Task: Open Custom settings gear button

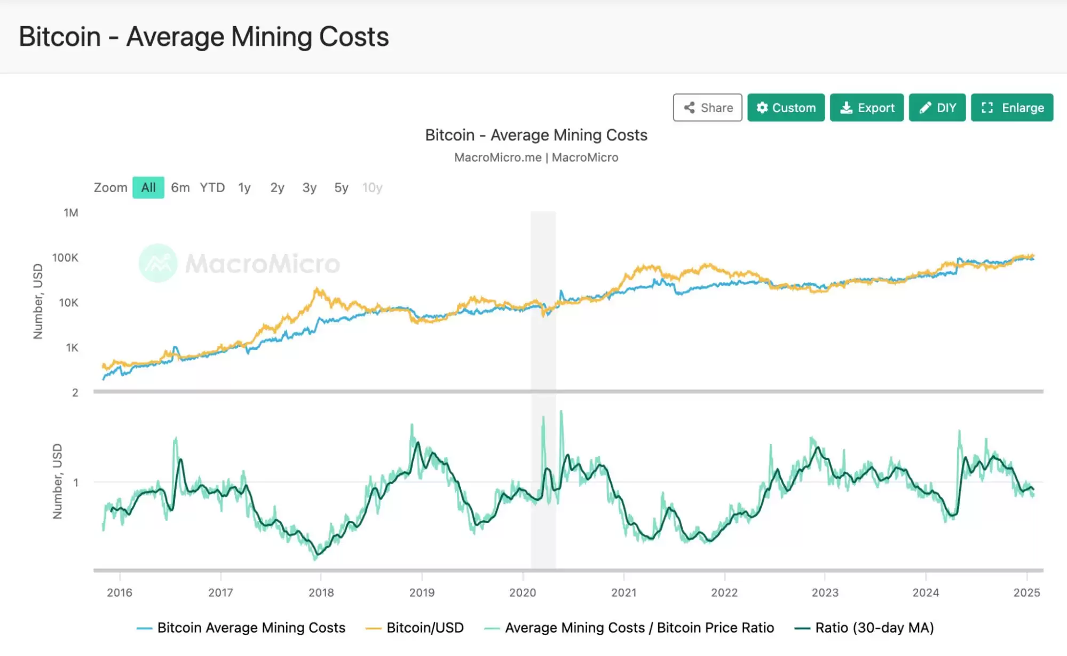Action: 786,108
